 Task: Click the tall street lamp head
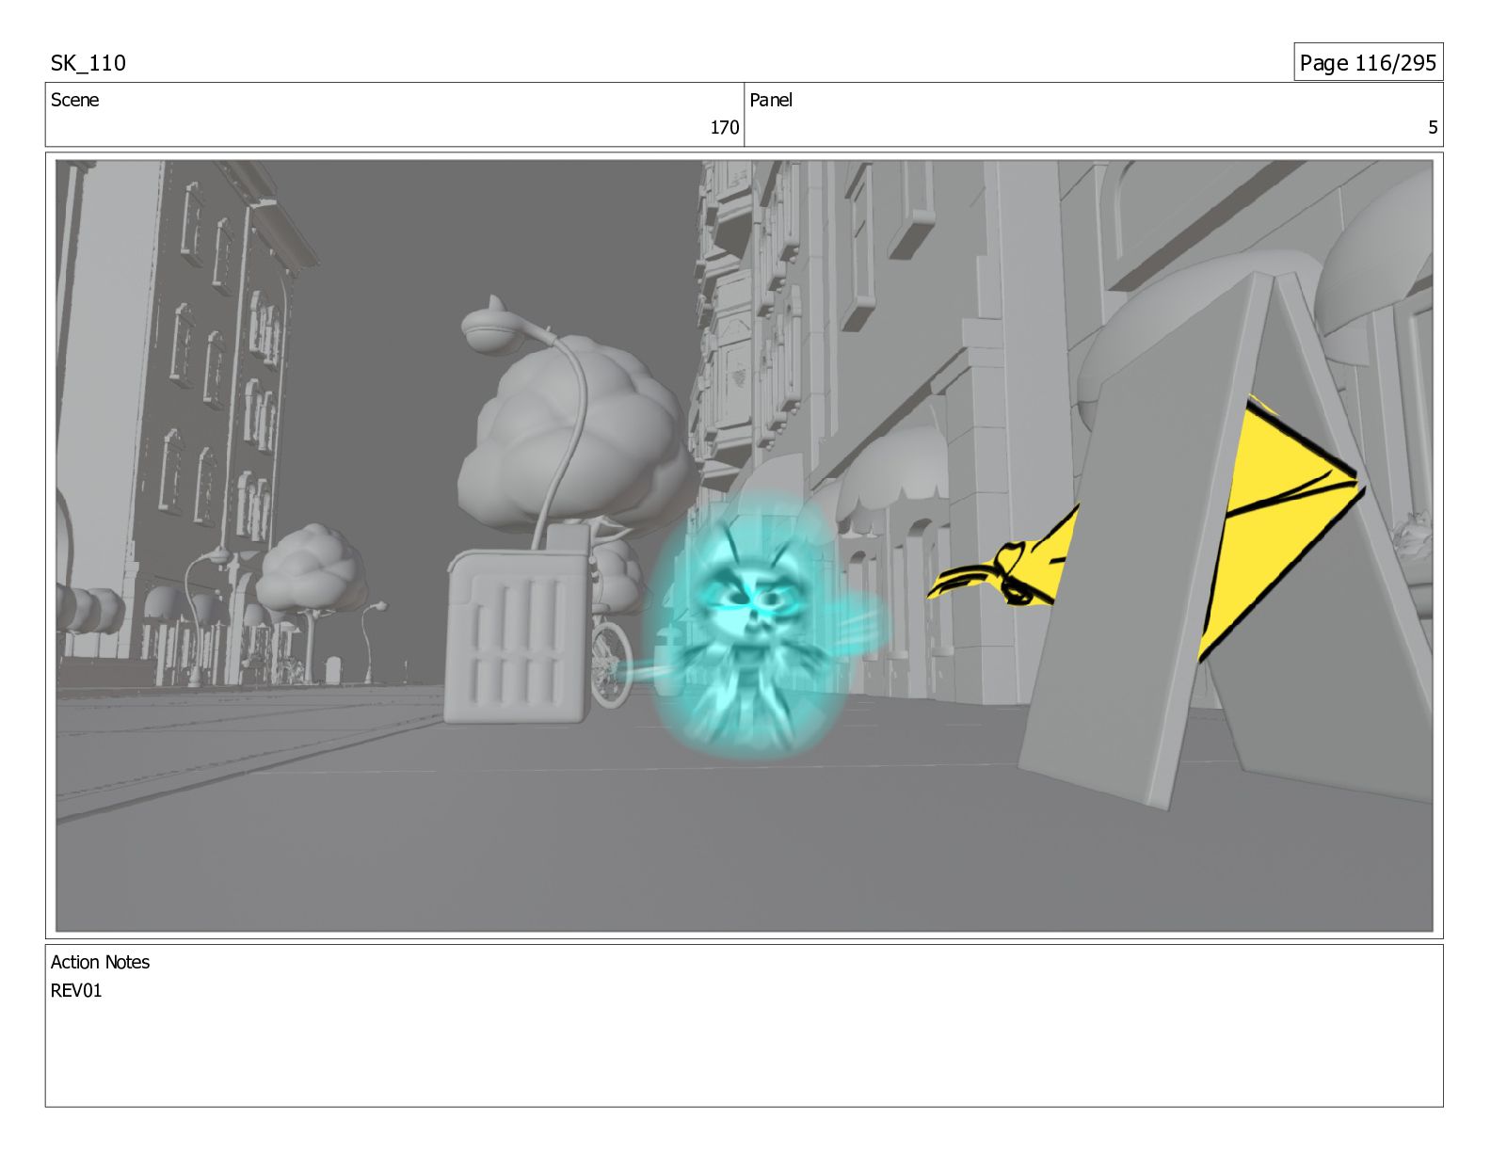click(x=492, y=327)
